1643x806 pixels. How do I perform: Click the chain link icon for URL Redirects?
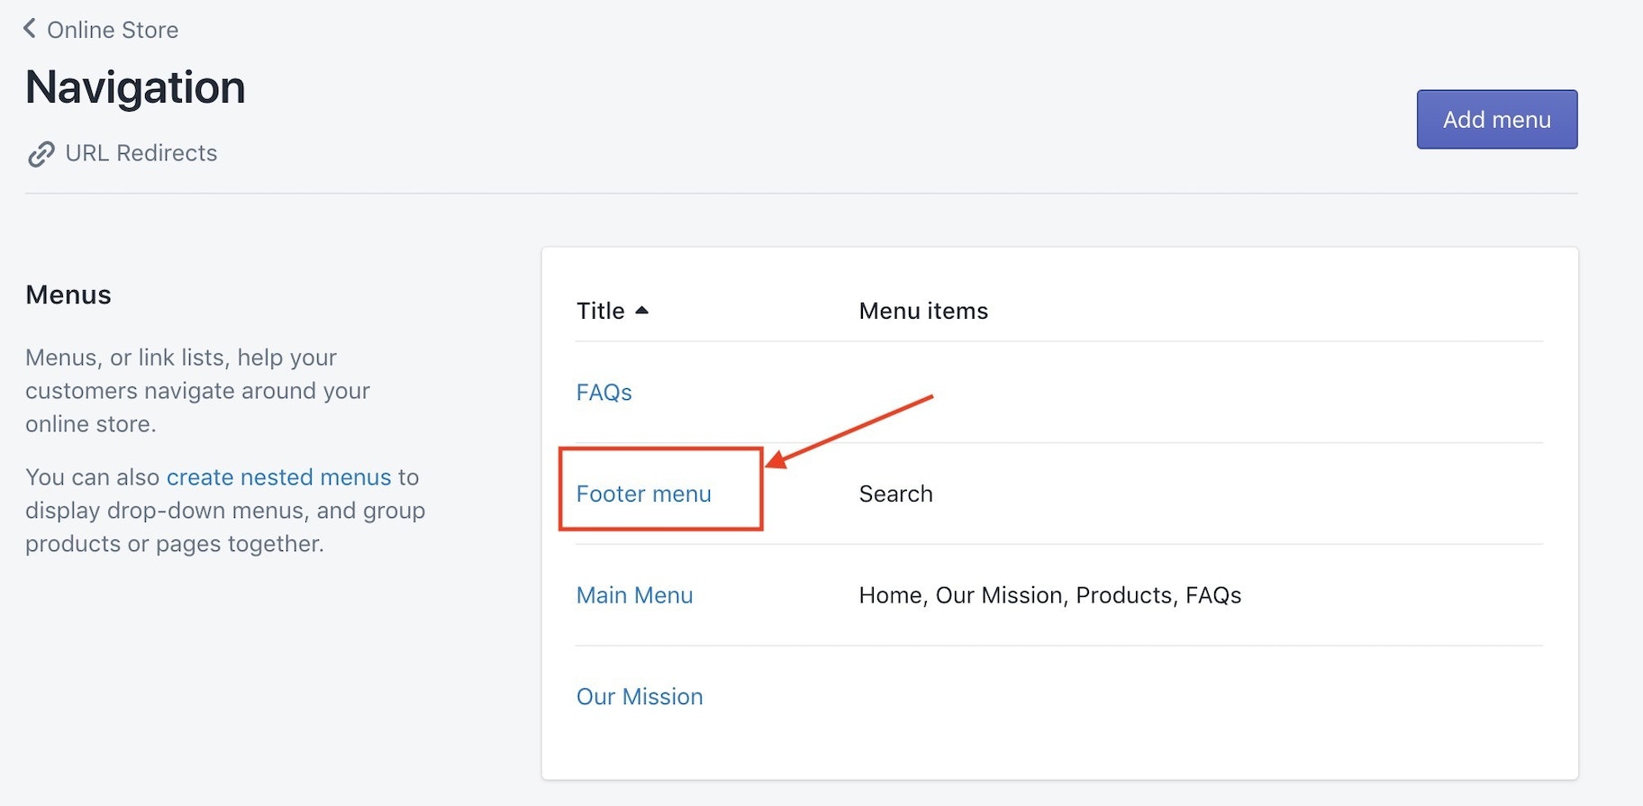(41, 154)
